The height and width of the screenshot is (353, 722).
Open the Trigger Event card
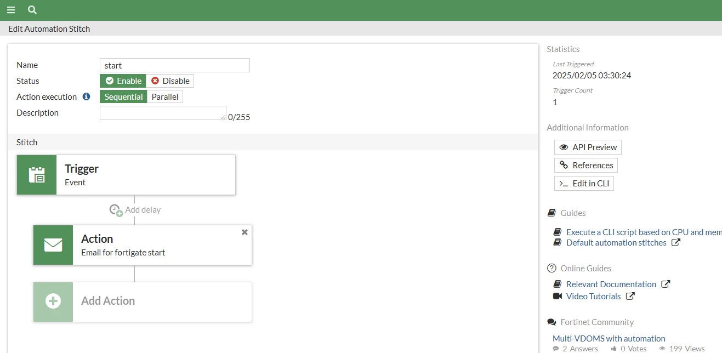pos(126,175)
